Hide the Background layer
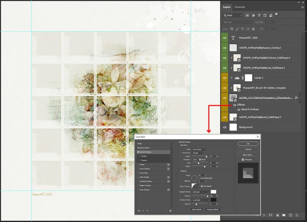Image resolution: width=307 pixels, height=222 pixels. [225, 127]
